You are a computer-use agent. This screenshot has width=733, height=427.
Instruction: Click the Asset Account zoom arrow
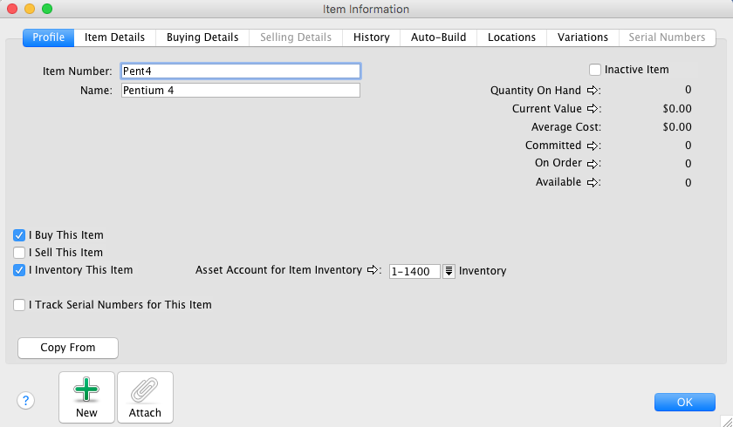(x=373, y=271)
